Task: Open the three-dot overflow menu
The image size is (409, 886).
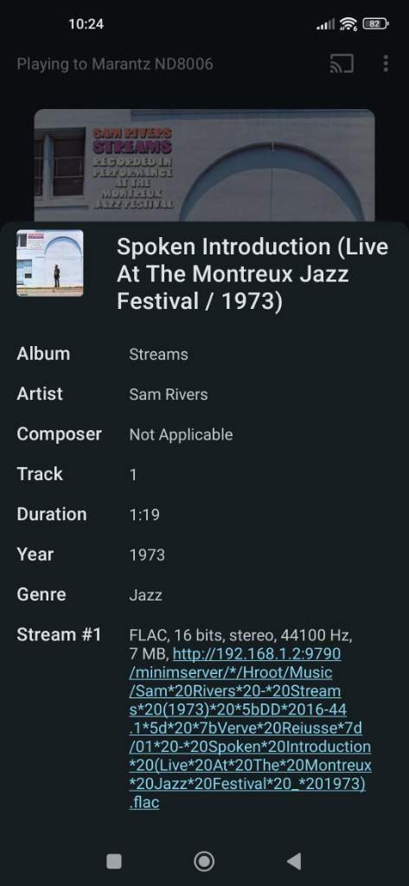Action: point(386,63)
